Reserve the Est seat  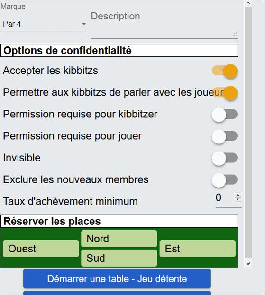click(198, 249)
